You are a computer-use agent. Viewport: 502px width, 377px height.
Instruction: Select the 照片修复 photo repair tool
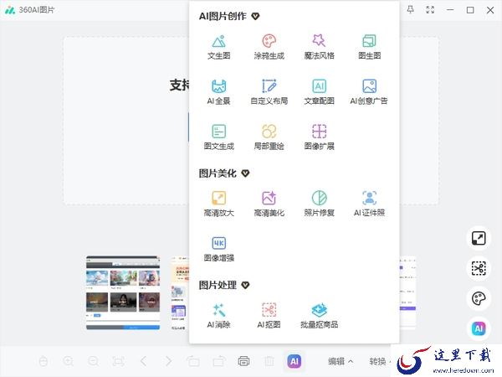click(x=320, y=204)
